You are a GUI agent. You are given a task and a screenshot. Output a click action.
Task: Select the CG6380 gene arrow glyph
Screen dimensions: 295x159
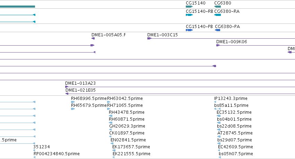(217, 7)
